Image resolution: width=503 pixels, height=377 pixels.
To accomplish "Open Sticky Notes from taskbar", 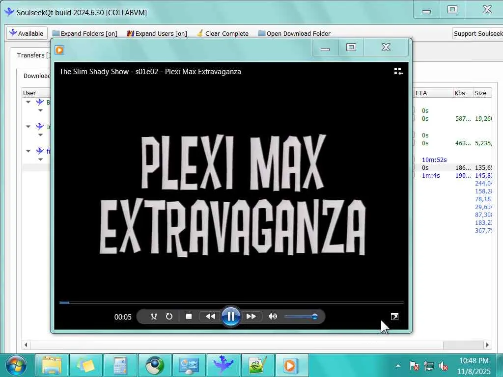I will pos(85,365).
